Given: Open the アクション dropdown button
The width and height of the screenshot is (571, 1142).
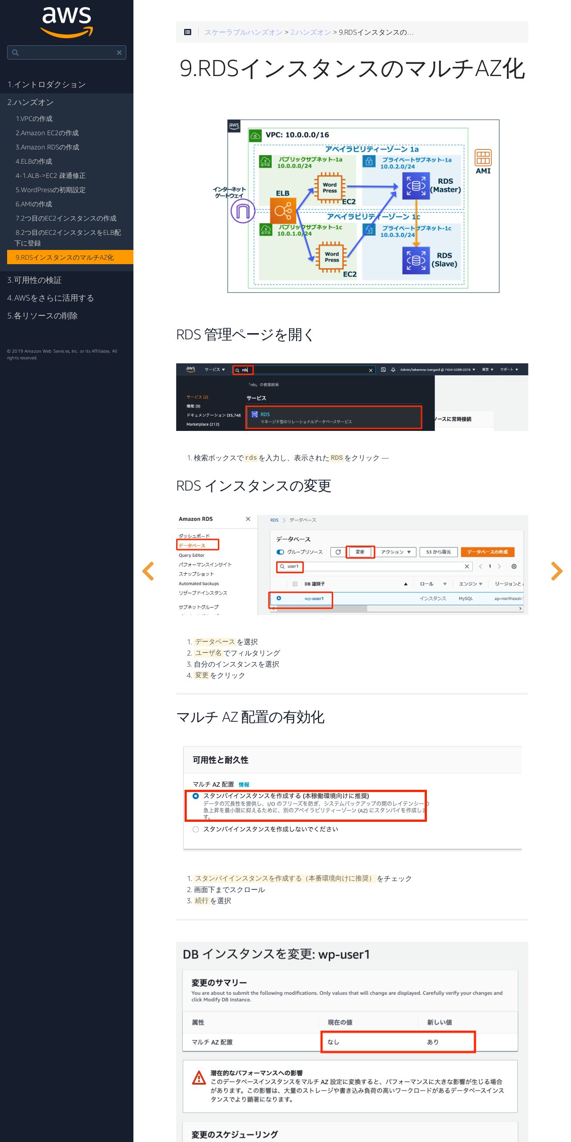Looking at the screenshot, I should [x=395, y=552].
